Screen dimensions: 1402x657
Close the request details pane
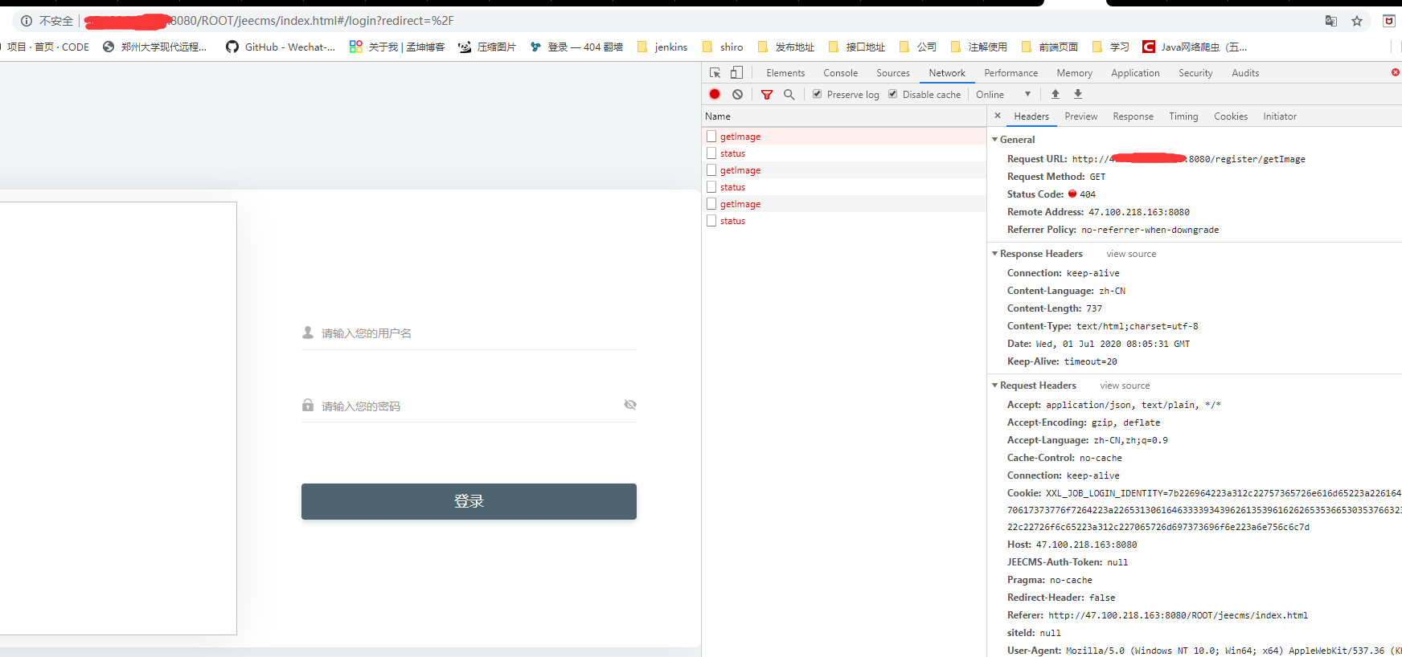[998, 116]
